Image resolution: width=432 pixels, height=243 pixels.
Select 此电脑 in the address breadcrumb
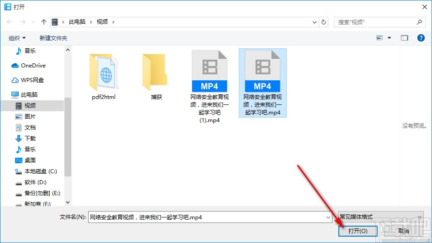77,22
